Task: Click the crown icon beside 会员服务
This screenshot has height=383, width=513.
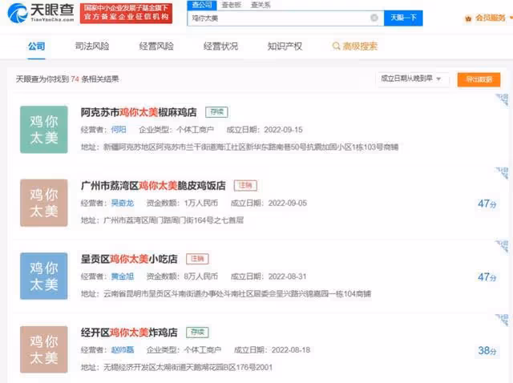Action: 468,19
